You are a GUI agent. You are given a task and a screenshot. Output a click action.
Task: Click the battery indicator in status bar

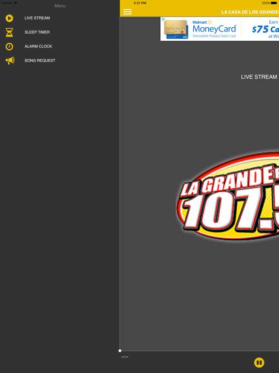(274, 3)
